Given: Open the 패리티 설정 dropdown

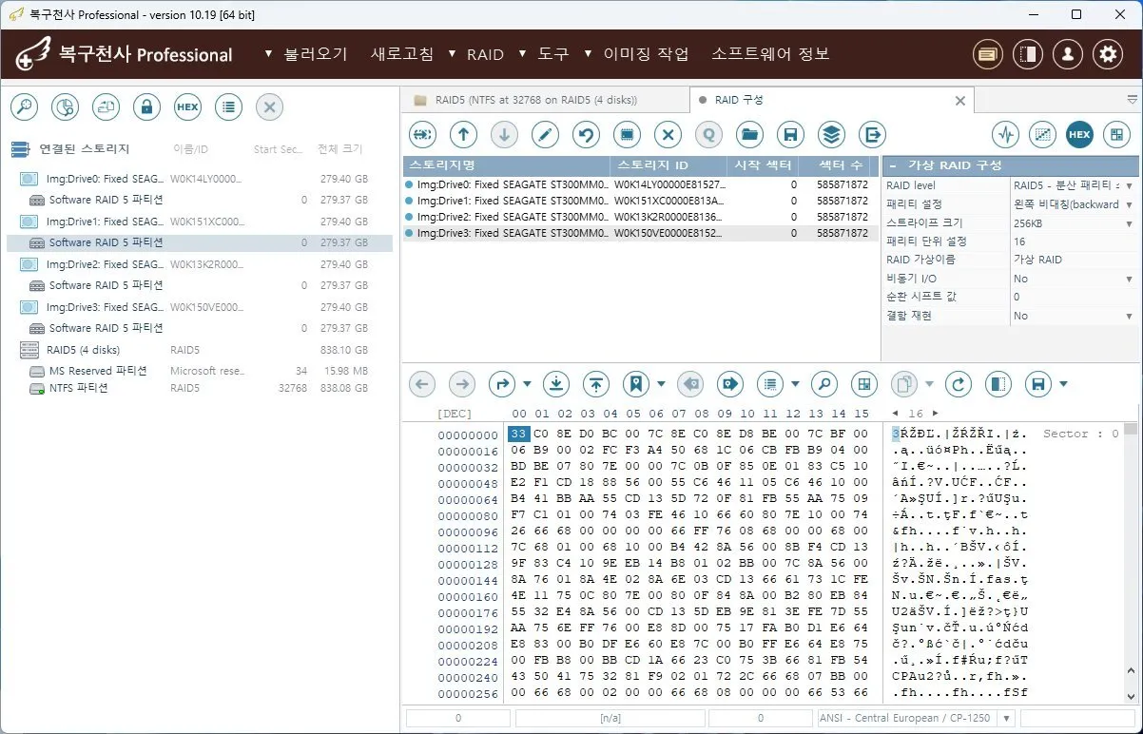Looking at the screenshot, I should (1129, 204).
